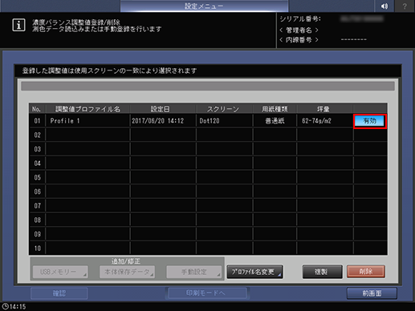This screenshot has width=415, height=311.
Task: Click the 62-74g/m2 weight cell
Action: pos(325,121)
